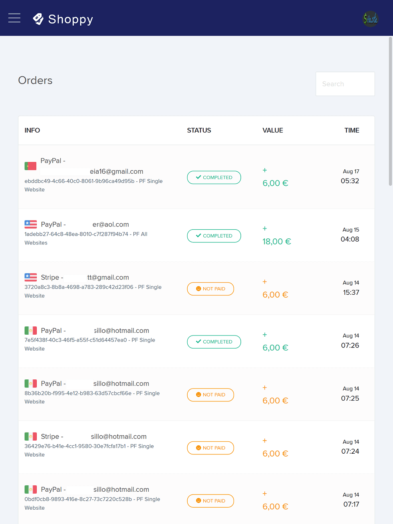
Task: Click the 6,00 € value of the 07:26 order
Action: pos(276,348)
